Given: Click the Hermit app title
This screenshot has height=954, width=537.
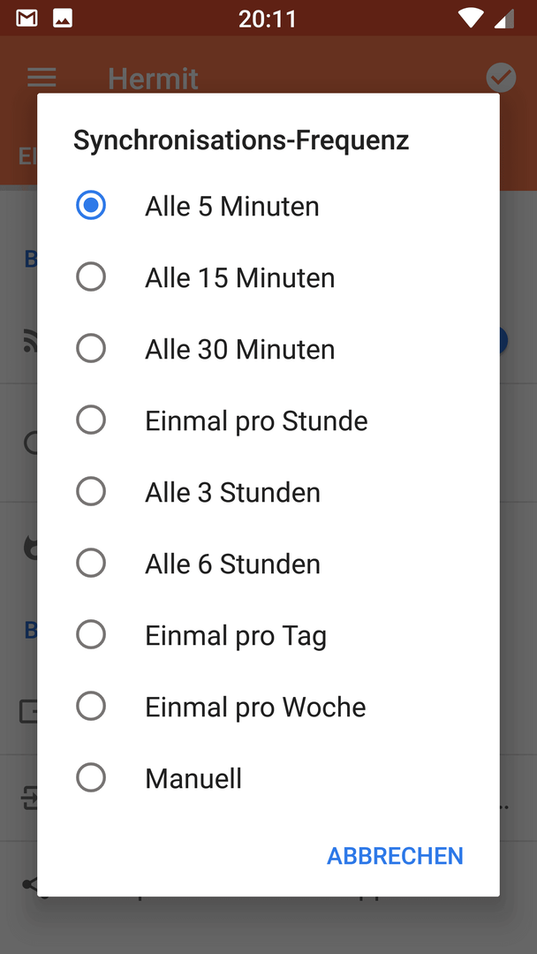Looking at the screenshot, I should [154, 79].
